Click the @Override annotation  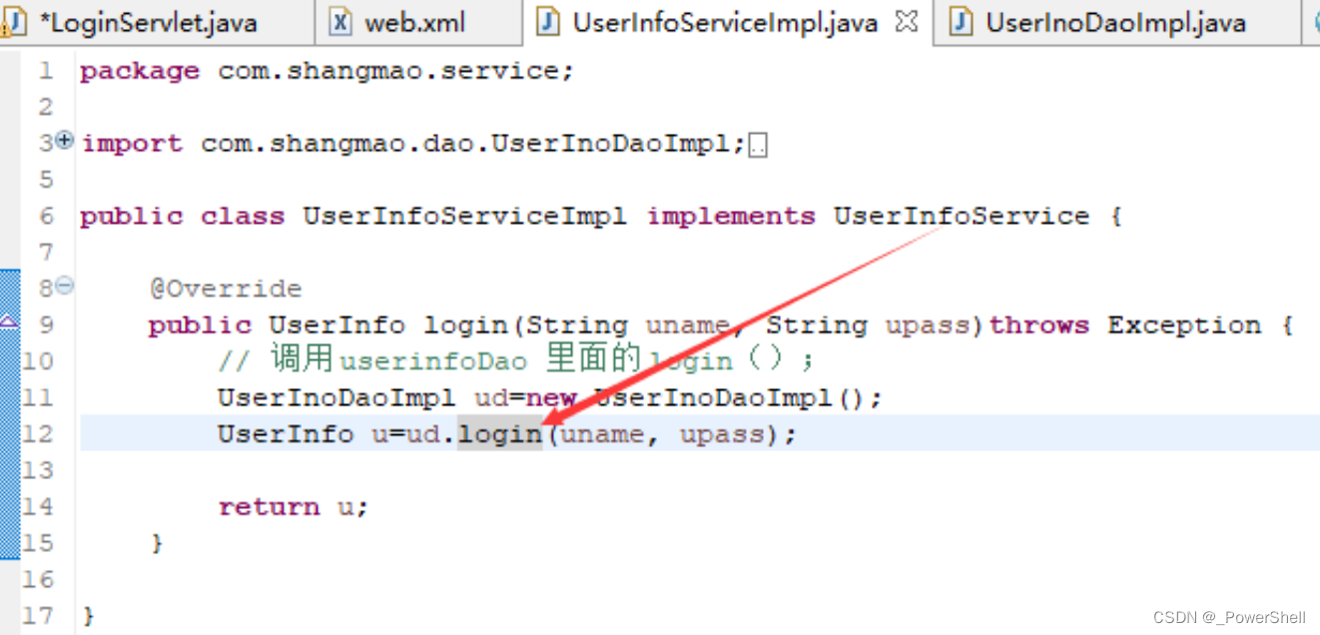226,290
